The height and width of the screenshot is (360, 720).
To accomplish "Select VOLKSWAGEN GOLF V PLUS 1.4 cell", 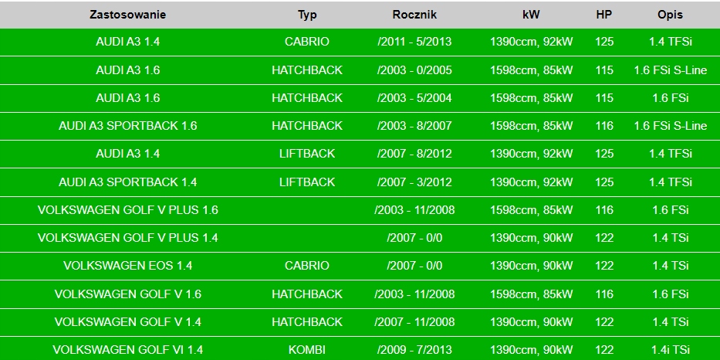I will [x=127, y=238].
